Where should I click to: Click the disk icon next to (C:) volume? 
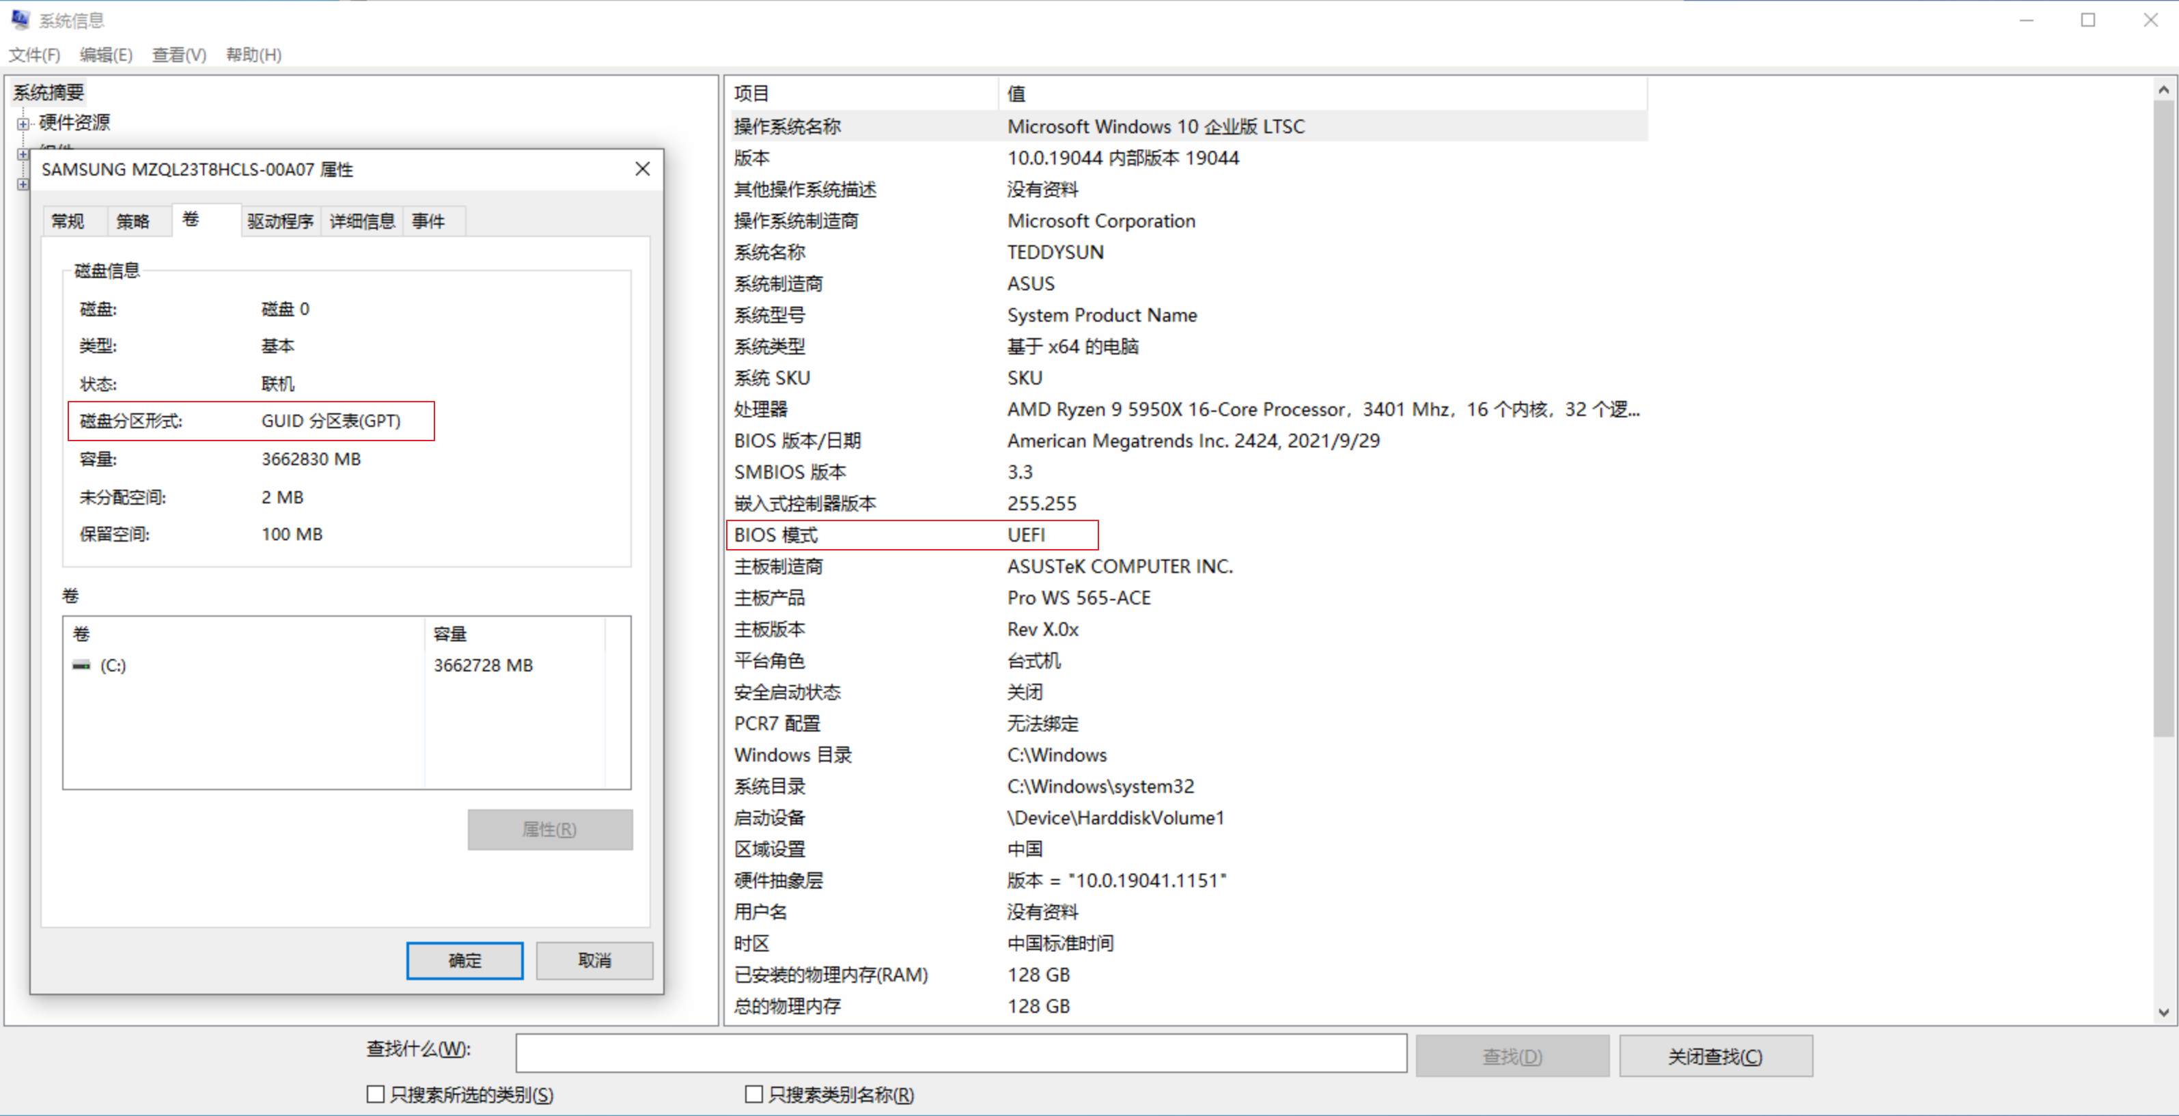(81, 665)
